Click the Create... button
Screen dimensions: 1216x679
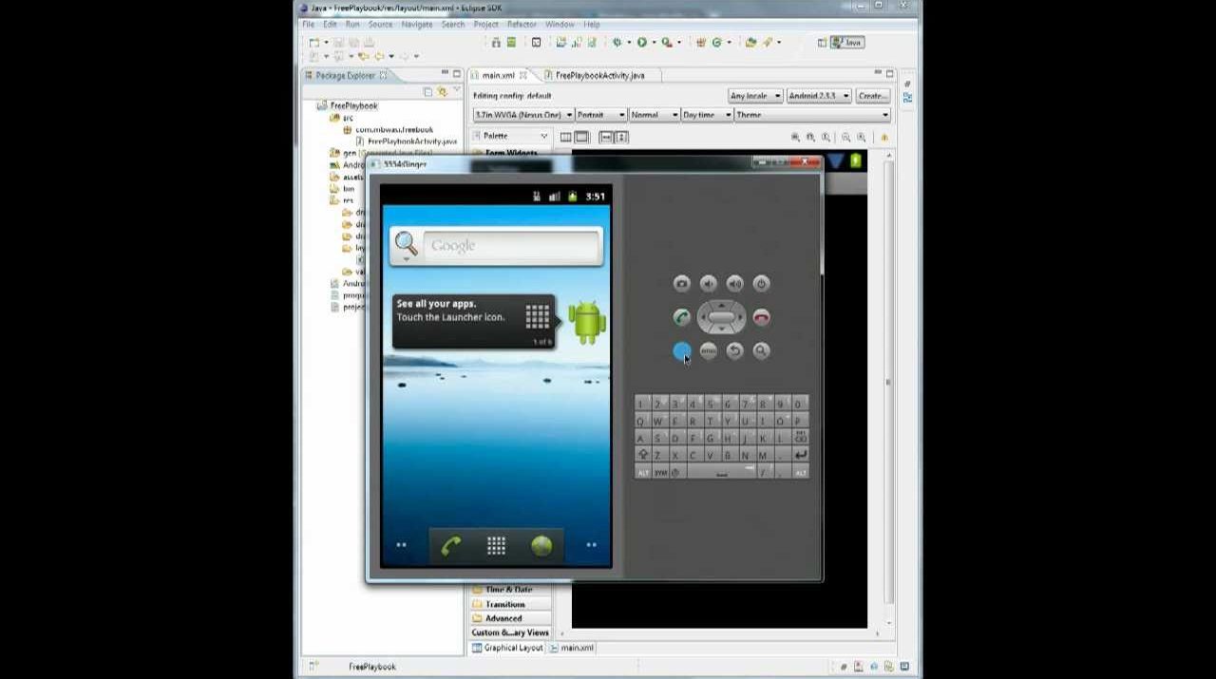click(x=872, y=96)
